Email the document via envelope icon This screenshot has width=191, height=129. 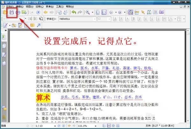(x=24, y=12)
